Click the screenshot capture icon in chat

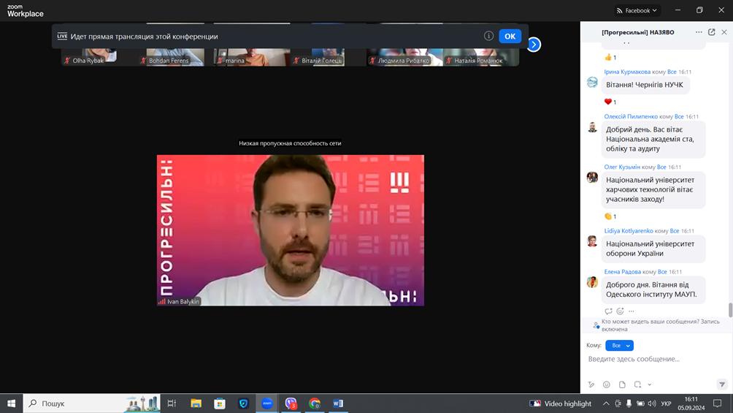coord(637,384)
